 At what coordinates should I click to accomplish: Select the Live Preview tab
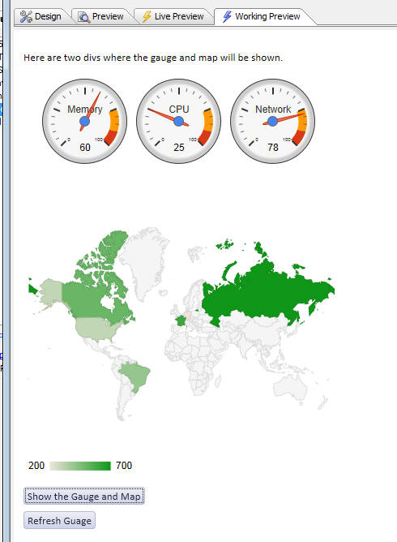(173, 16)
